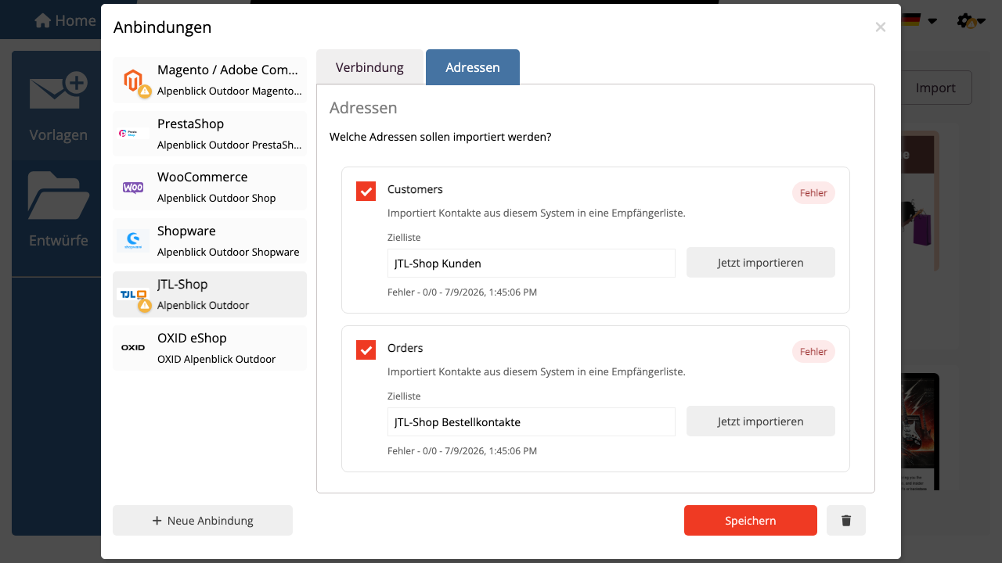Screen dimensions: 1002x563
Task: Uncheck the Customers import checkbox
Action: [366, 191]
